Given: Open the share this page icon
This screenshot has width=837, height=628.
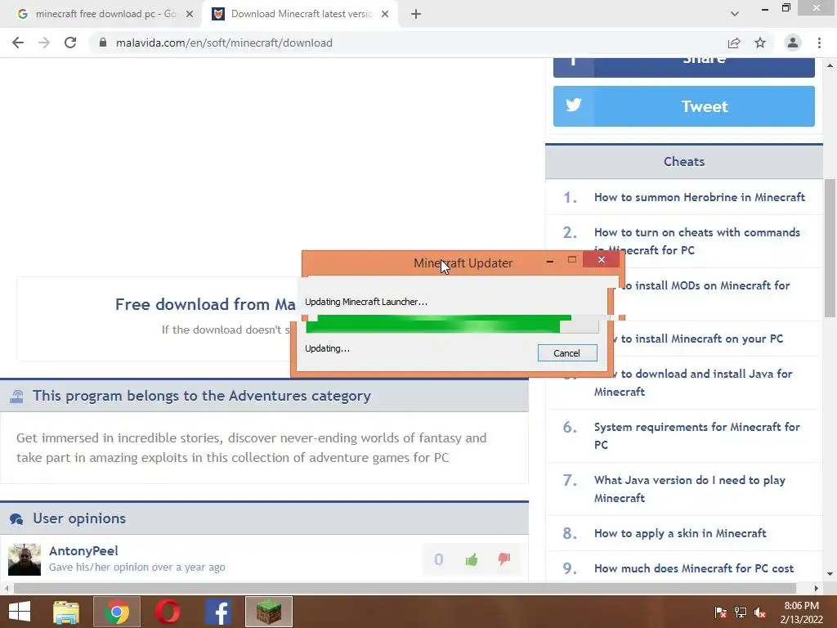Looking at the screenshot, I should click(x=734, y=43).
